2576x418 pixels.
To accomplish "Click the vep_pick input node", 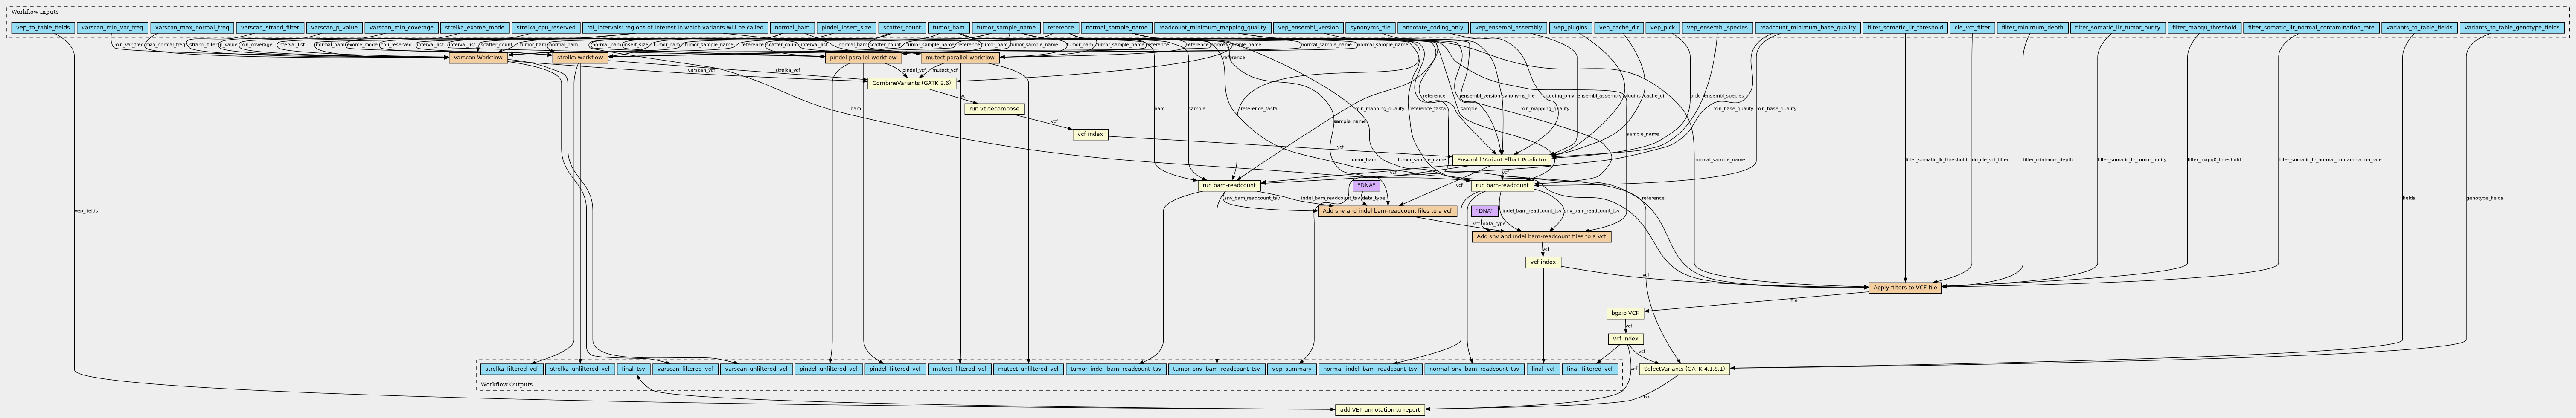I will 1662,28.
